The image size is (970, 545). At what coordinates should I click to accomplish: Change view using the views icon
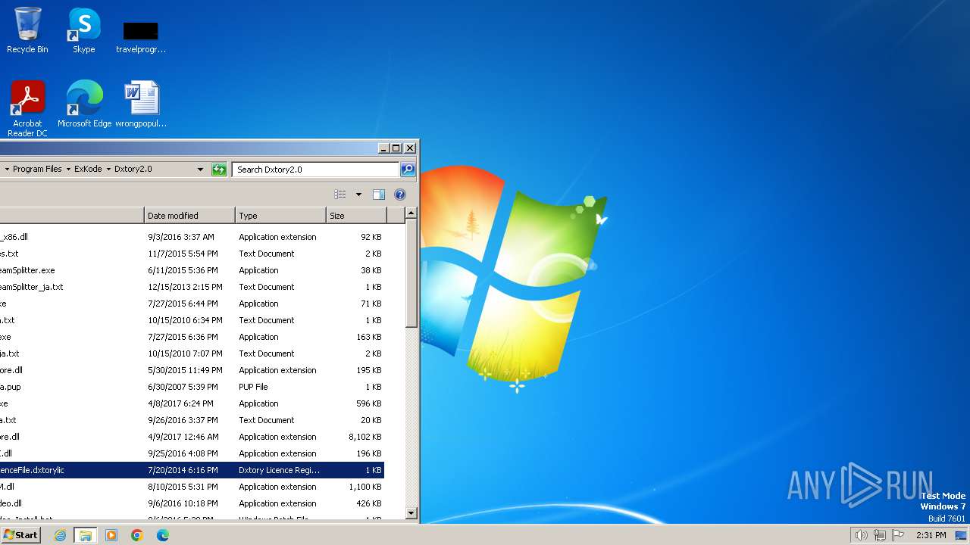[x=340, y=195]
